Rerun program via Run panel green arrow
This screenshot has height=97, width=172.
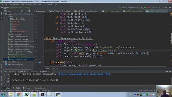click(5, 75)
